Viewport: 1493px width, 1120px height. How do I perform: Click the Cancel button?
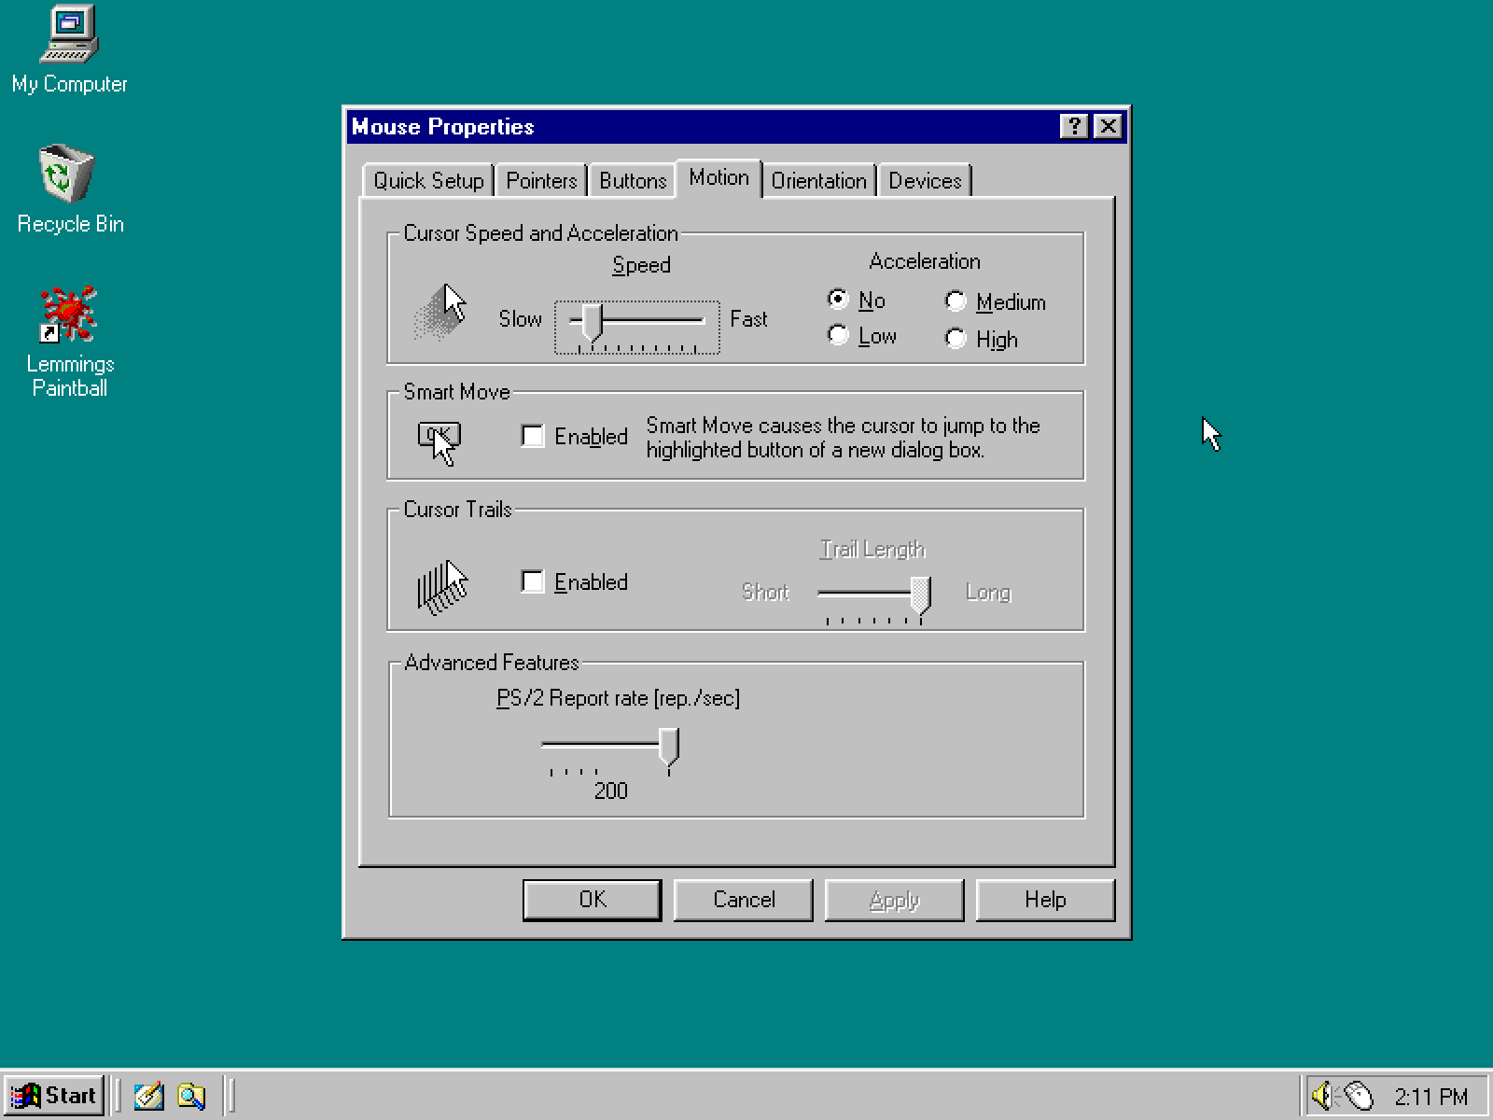tap(744, 900)
